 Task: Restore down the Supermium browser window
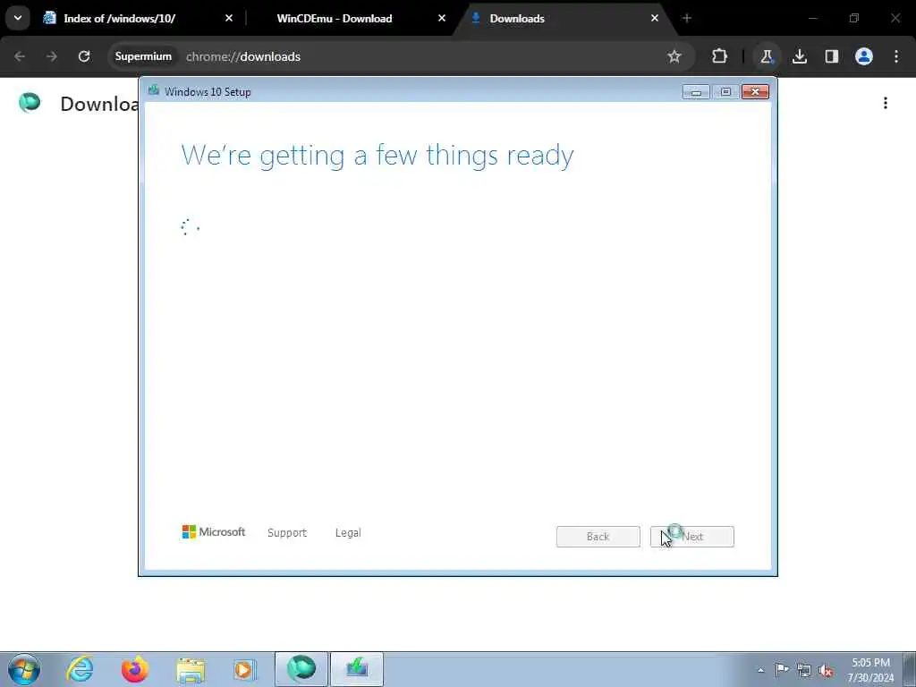(x=854, y=18)
